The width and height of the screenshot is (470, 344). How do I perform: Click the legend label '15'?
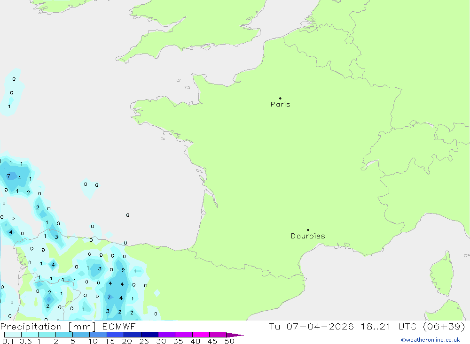point(110,341)
